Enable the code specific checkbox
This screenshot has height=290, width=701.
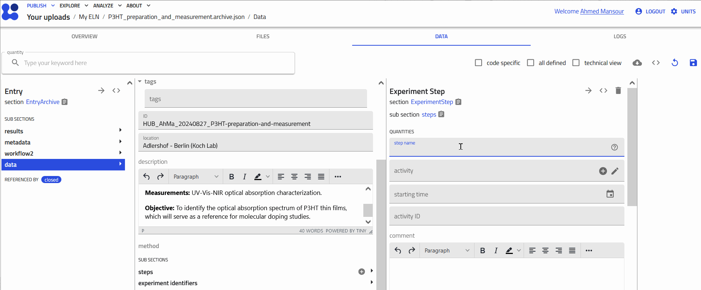click(x=479, y=63)
